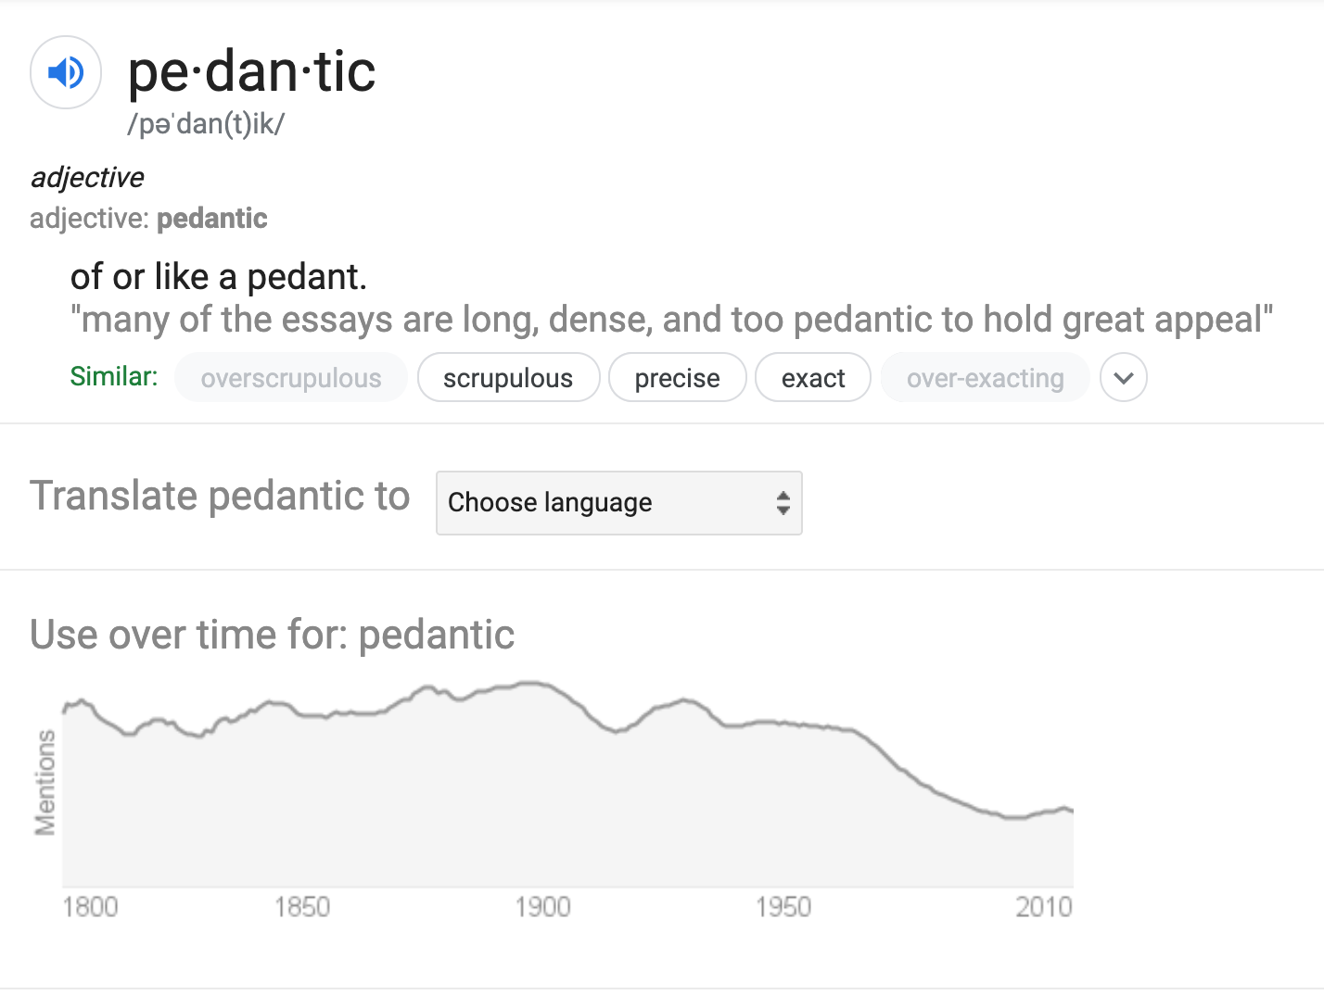
Task: Select the similar word 'scrupulous'
Action: 508,378
